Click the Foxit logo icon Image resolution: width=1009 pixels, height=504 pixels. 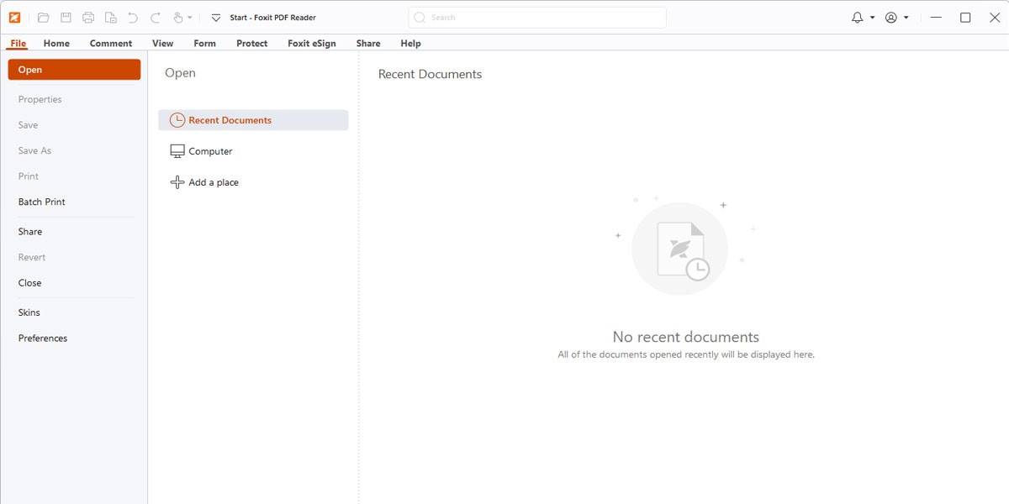point(14,18)
